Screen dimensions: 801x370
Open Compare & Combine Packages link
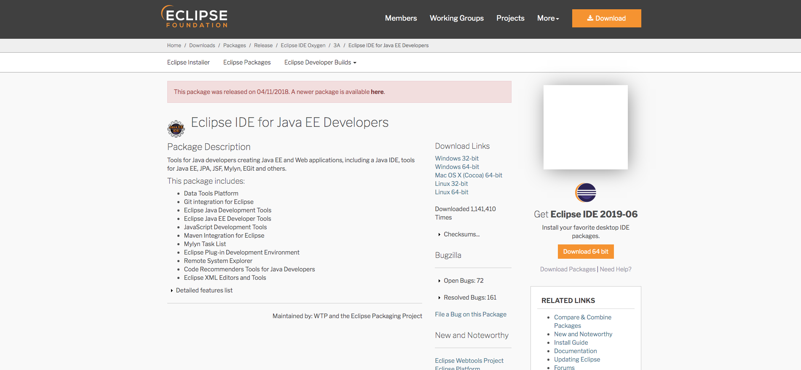[x=583, y=322]
